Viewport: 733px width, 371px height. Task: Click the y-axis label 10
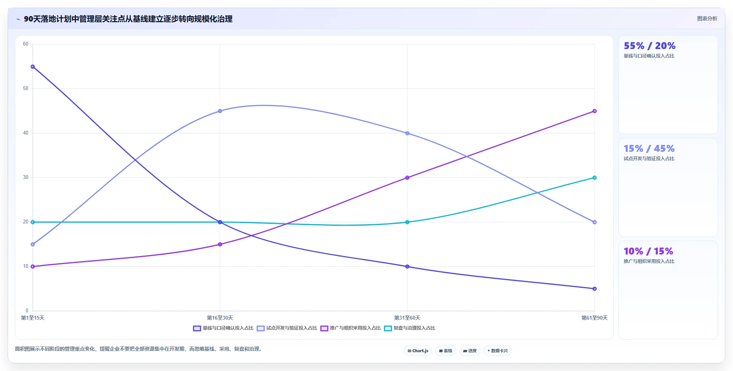26,266
